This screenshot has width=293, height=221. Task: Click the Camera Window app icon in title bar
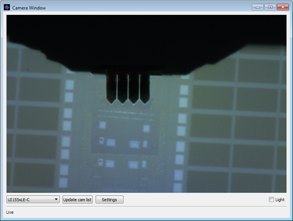(7, 8)
